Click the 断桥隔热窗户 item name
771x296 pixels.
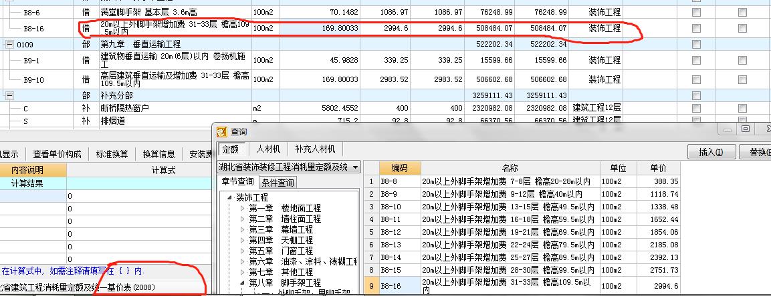(x=124, y=108)
